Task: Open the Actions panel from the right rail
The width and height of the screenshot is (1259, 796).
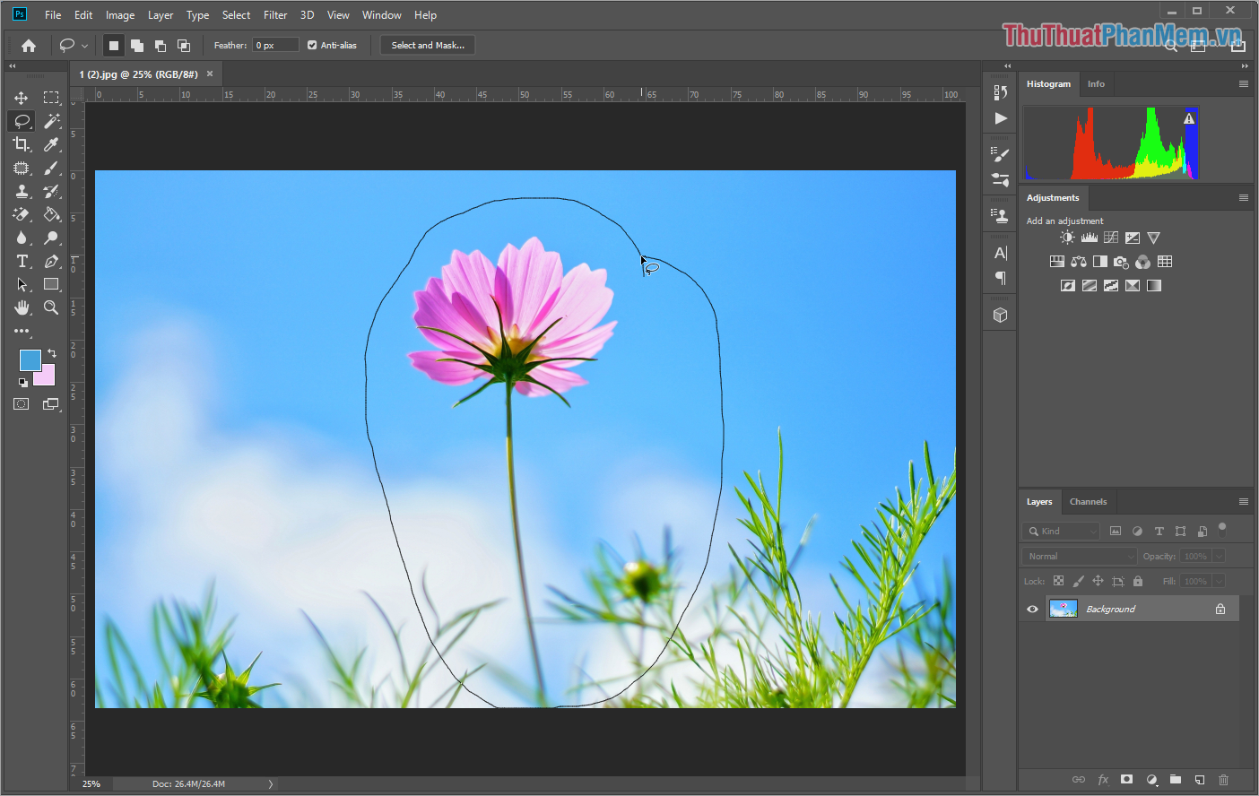Action: [x=999, y=117]
